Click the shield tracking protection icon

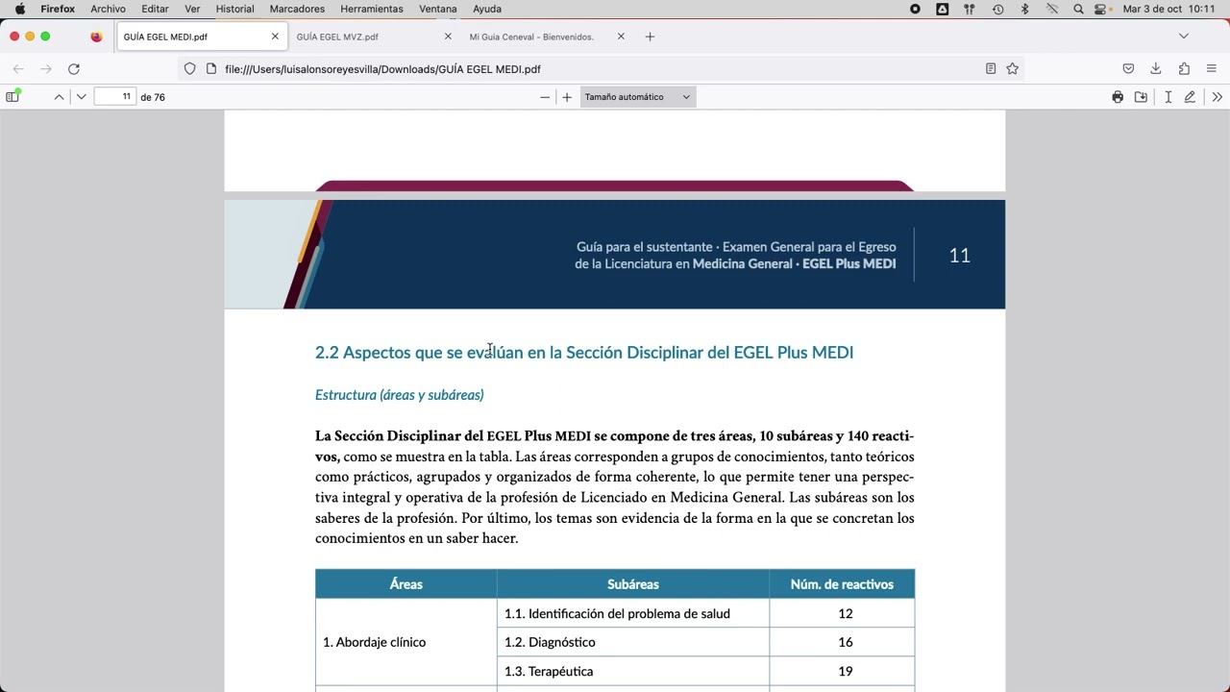point(189,69)
